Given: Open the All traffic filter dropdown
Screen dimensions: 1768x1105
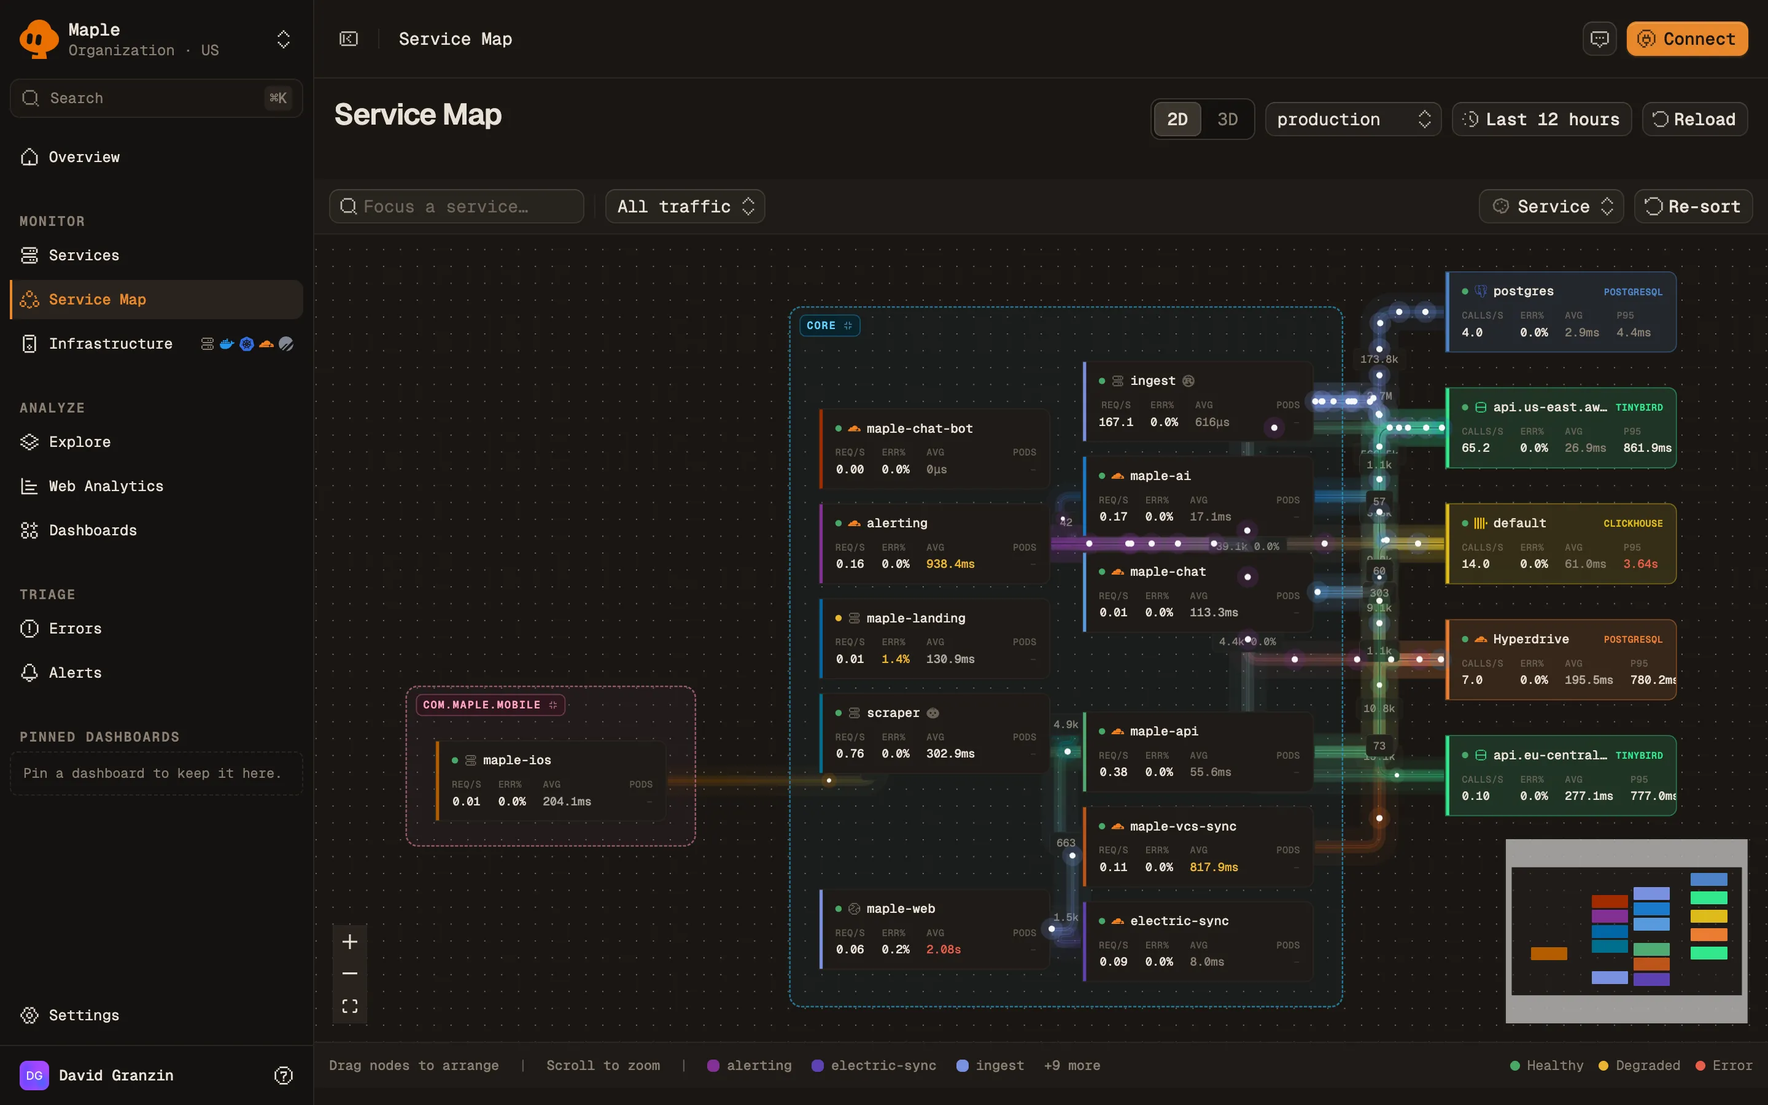Looking at the screenshot, I should [x=684, y=207].
